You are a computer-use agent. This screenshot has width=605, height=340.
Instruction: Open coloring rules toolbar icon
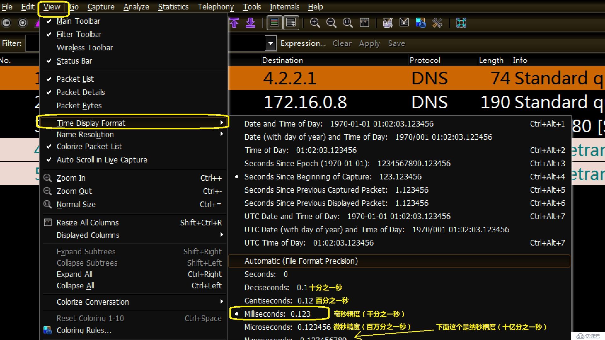tap(421, 23)
